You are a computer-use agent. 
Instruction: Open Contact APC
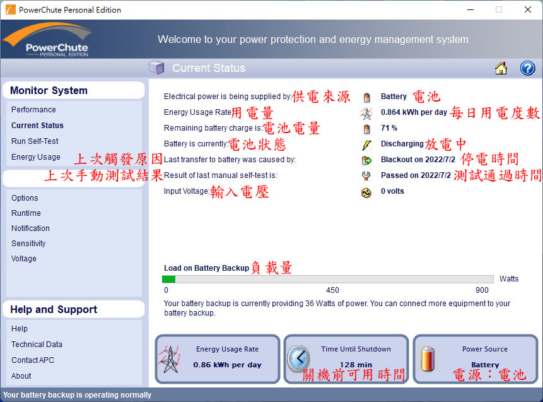pos(33,360)
